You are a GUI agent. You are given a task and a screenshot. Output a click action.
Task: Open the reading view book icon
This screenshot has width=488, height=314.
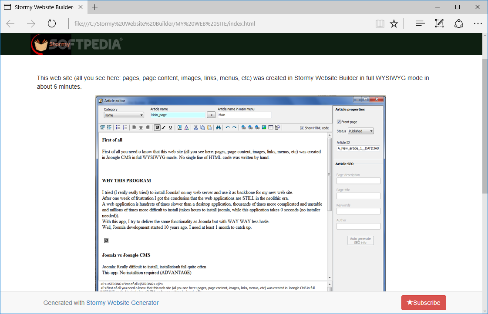(380, 23)
